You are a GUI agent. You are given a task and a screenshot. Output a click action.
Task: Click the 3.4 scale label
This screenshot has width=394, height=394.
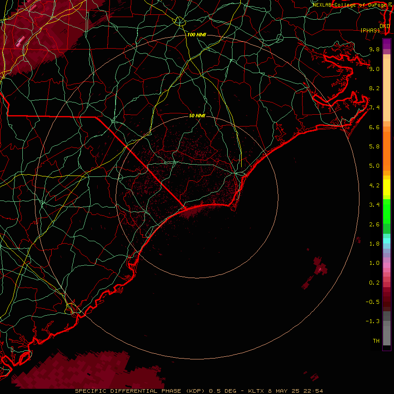(374, 205)
